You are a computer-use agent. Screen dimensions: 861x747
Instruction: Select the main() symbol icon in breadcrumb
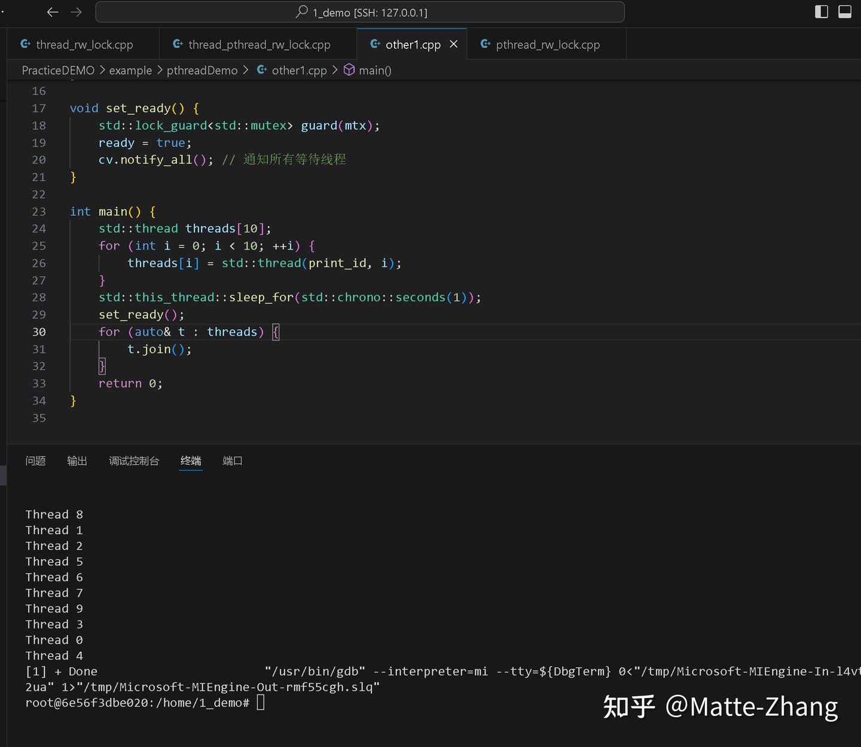pos(349,70)
